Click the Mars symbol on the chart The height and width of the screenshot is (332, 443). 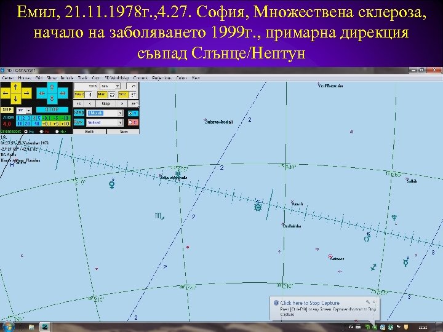click(x=367, y=238)
